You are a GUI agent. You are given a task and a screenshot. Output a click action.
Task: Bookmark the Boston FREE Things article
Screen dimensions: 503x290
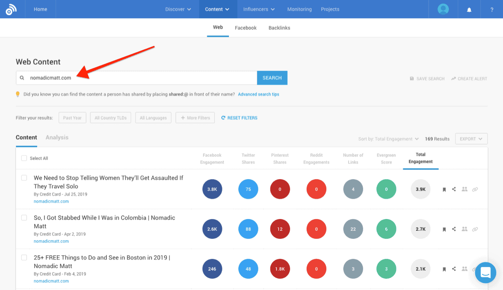tap(444, 269)
